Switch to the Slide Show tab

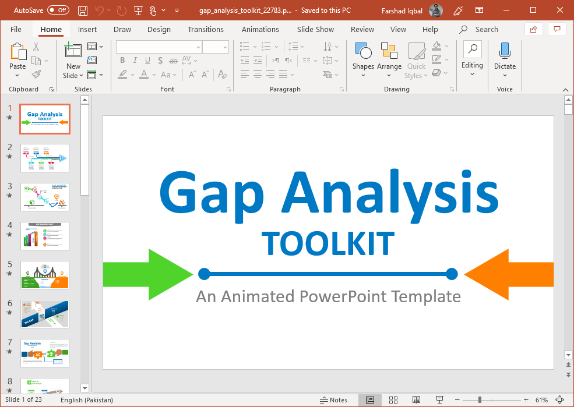[x=315, y=29]
